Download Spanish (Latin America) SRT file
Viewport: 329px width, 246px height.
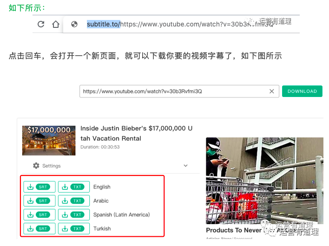click(39, 215)
